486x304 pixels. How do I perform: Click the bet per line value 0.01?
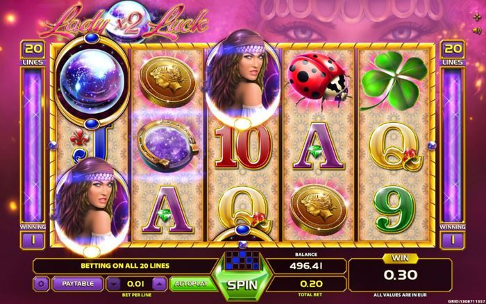pos(136,284)
